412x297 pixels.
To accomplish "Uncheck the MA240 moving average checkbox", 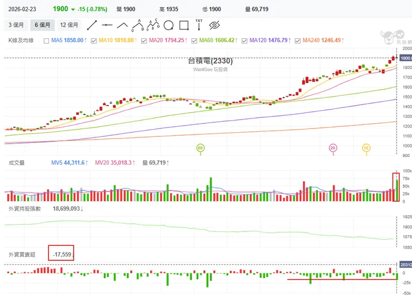I will 298,41.
